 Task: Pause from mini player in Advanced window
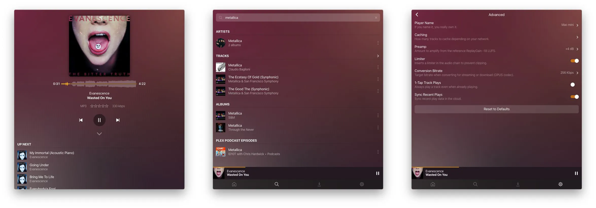[x=576, y=173]
